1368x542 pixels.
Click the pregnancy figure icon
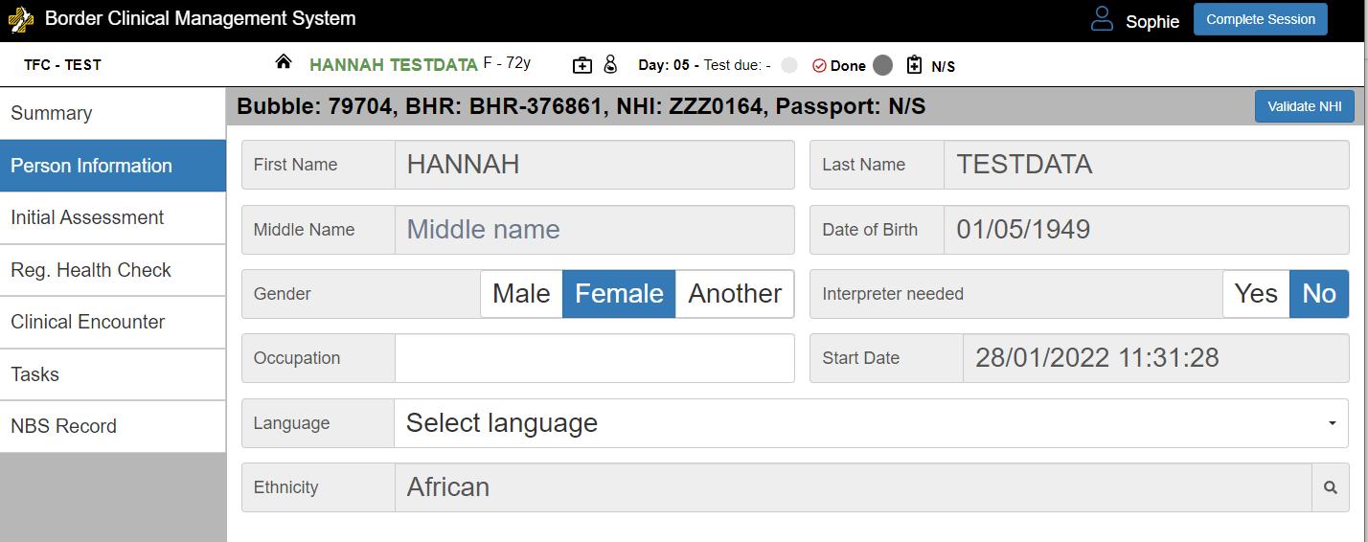coord(611,65)
